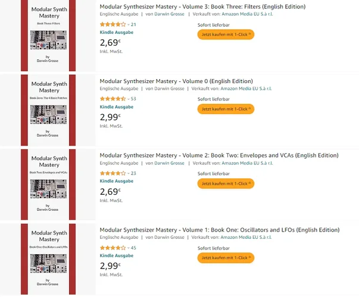The height and width of the screenshot is (297, 359).
Task: Open title link for Volume 3: Filters
Action: (202, 7)
